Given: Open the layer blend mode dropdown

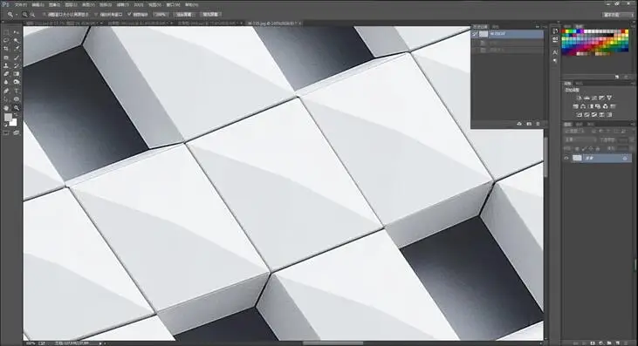Looking at the screenshot, I should tap(580, 139).
